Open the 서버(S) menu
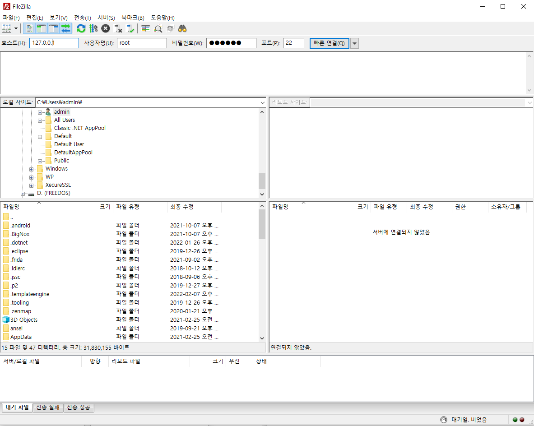Image resolution: width=534 pixels, height=426 pixels. tap(106, 18)
